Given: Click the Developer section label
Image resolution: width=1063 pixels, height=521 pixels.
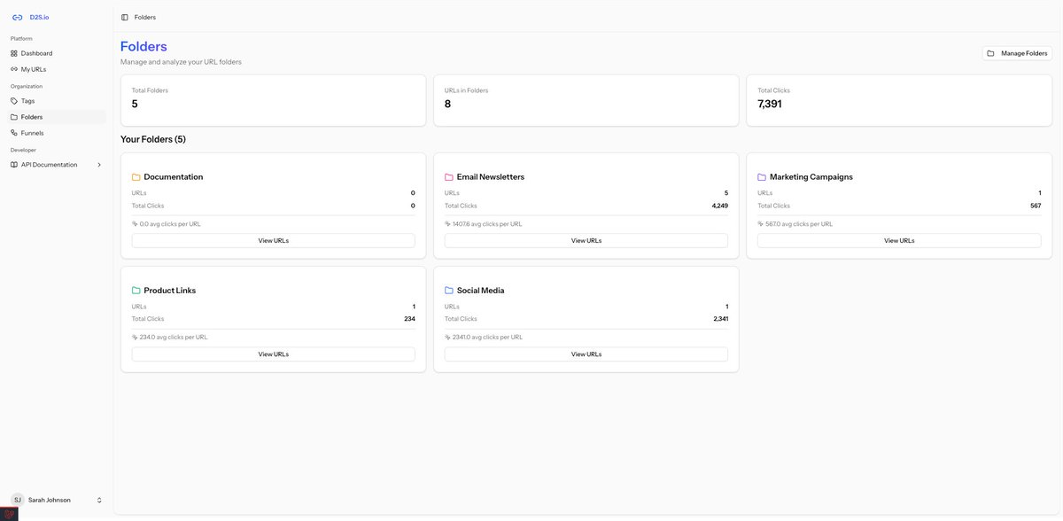Looking at the screenshot, I should point(24,151).
